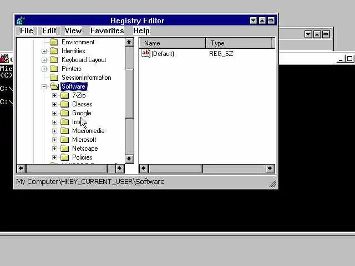Image resolution: width=355 pixels, height=266 pixels.
Task: Click the Registry Editor title bar icon
Action: pyautogui.click(x=21, y=21)
